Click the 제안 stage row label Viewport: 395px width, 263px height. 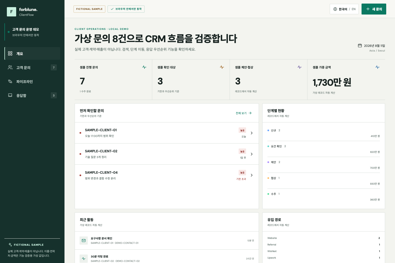273,162
